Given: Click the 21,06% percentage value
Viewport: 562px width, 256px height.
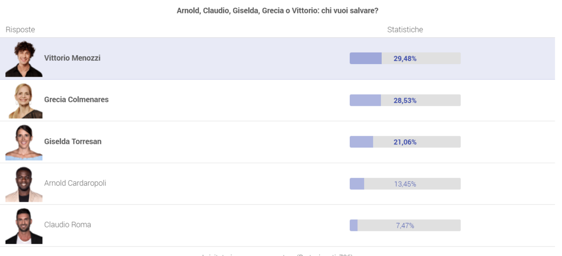Looking at the screenshot, I should [405, 142].
